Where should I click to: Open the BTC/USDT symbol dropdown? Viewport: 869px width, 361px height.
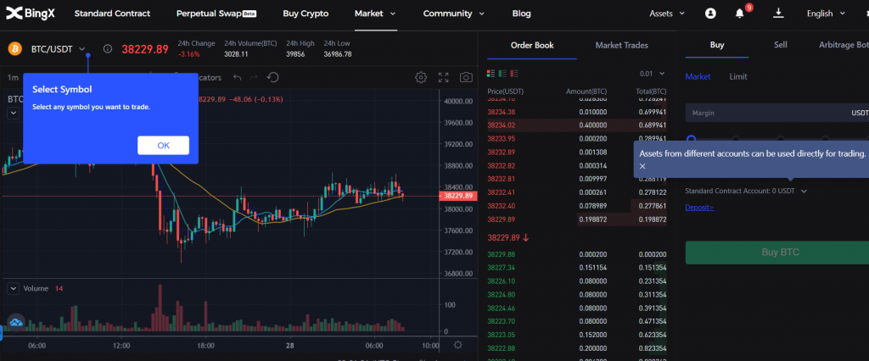[x=82, y=48]
